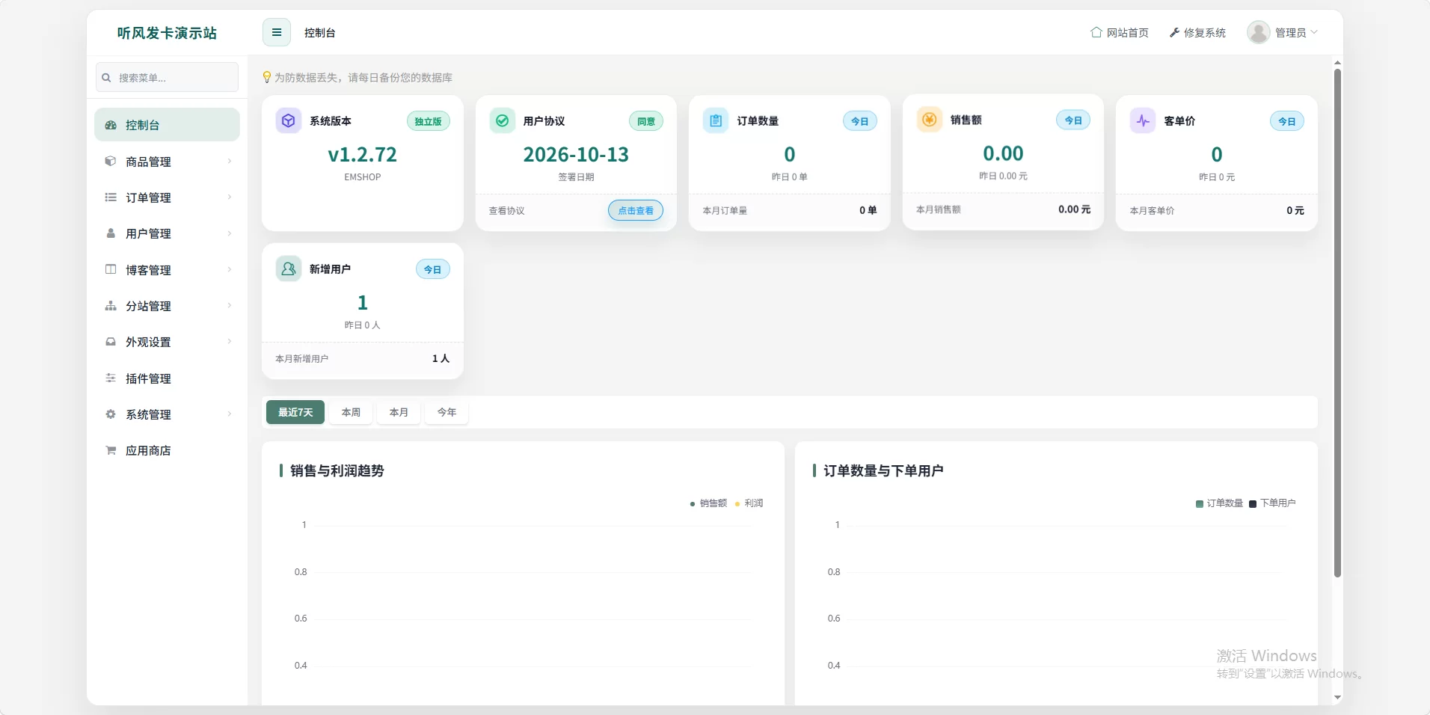Expand the 商品管理 submenu arrow
Viewport: 1430px width, 715px height.
pyautogui.click(x=230, y=161)
